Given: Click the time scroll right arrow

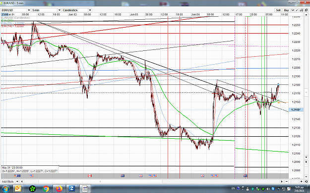Looking at the screenshot, I should click(282, 181).
